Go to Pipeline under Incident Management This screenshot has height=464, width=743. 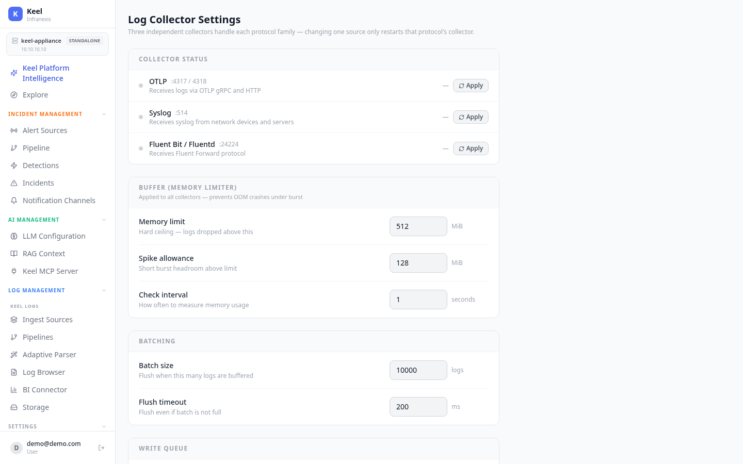pos(57,148)
